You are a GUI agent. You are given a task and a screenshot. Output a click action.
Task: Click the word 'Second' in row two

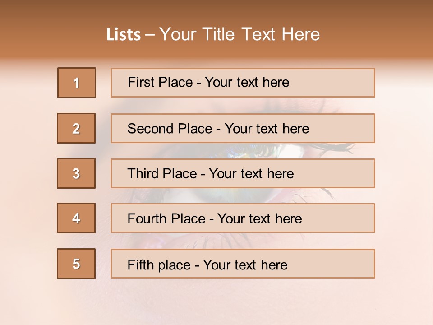click(150, 129)
